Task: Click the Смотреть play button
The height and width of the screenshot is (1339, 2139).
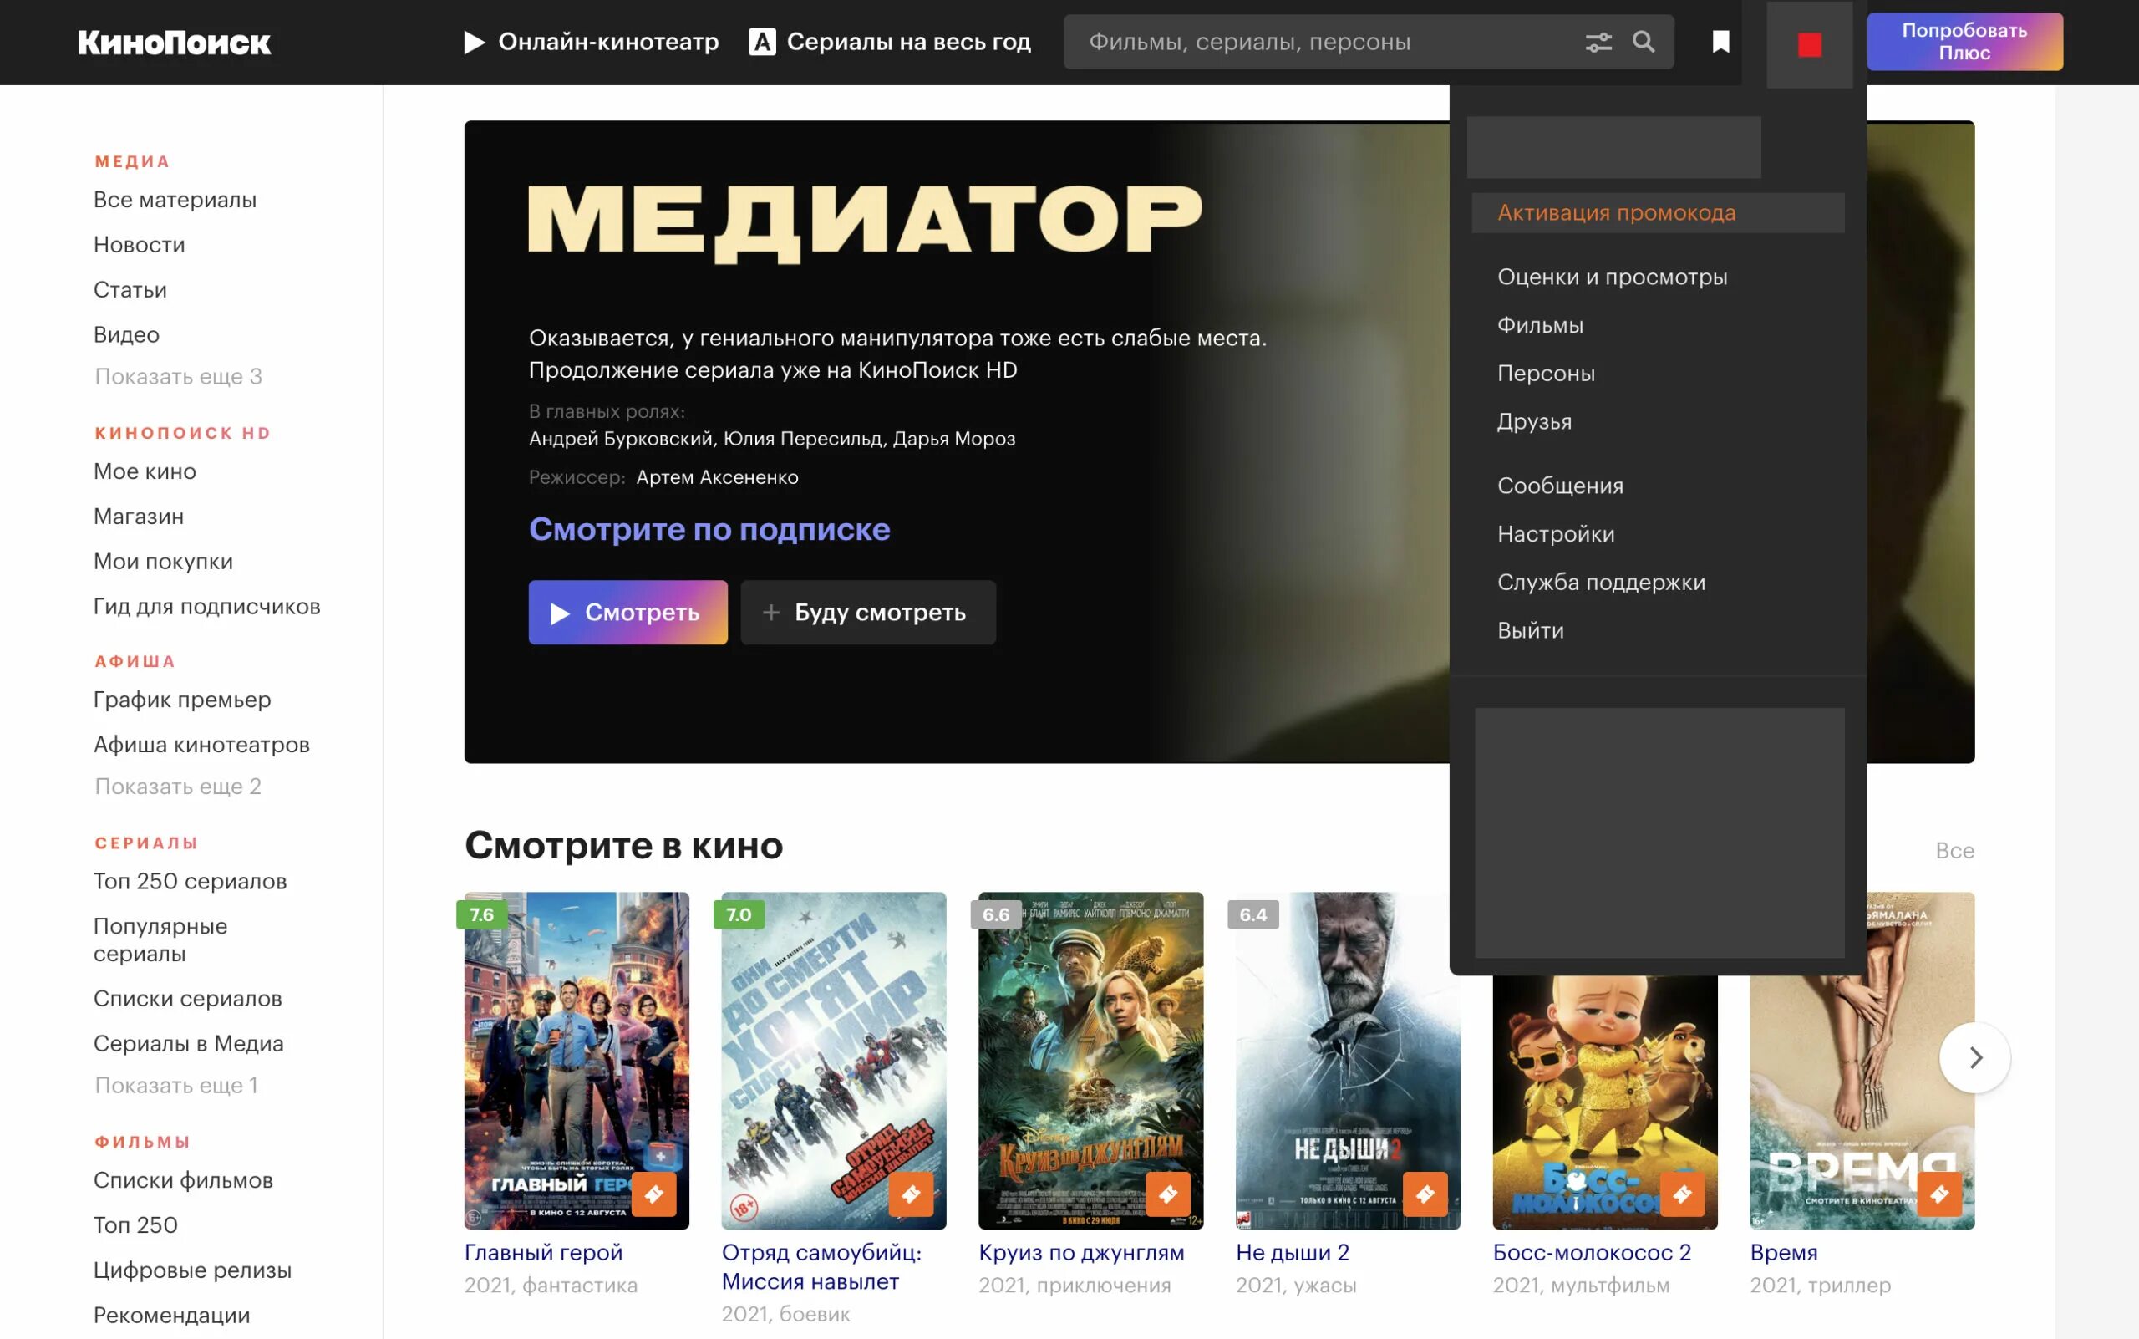Action: pos(627,612)
